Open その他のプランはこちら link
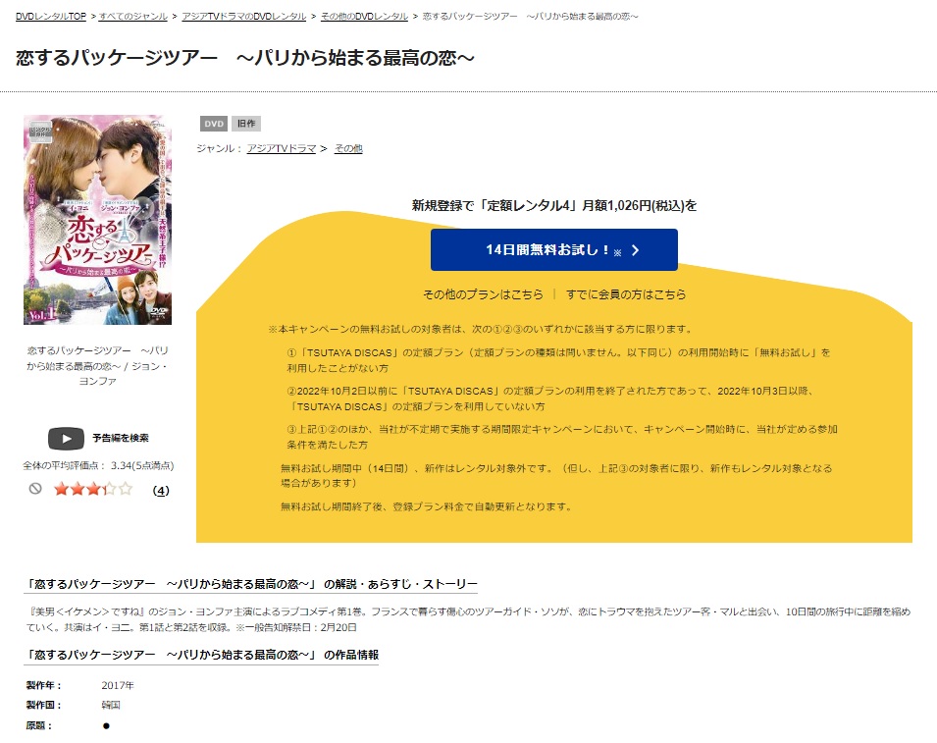The width and height of the screenshot is (937, 743). pos(483,294)
